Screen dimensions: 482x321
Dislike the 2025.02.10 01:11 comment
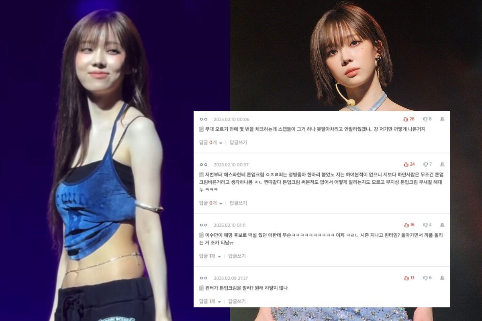[x=425, y=225]
